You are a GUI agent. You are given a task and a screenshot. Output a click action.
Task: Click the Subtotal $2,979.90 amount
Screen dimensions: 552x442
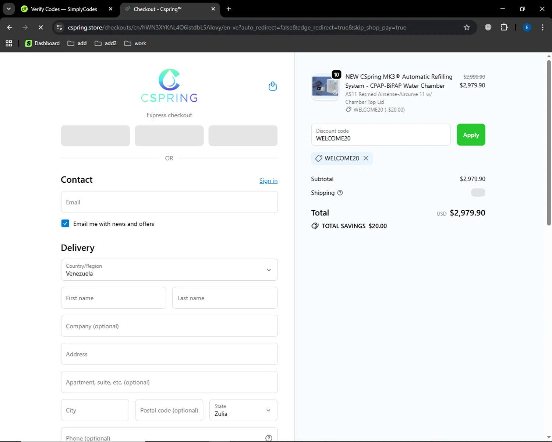pyautogui.click(x=473, y=179)
